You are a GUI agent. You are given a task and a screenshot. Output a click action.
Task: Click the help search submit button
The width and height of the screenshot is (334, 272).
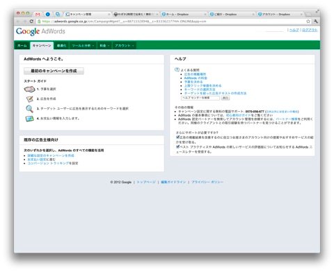[x=225, y=98]
